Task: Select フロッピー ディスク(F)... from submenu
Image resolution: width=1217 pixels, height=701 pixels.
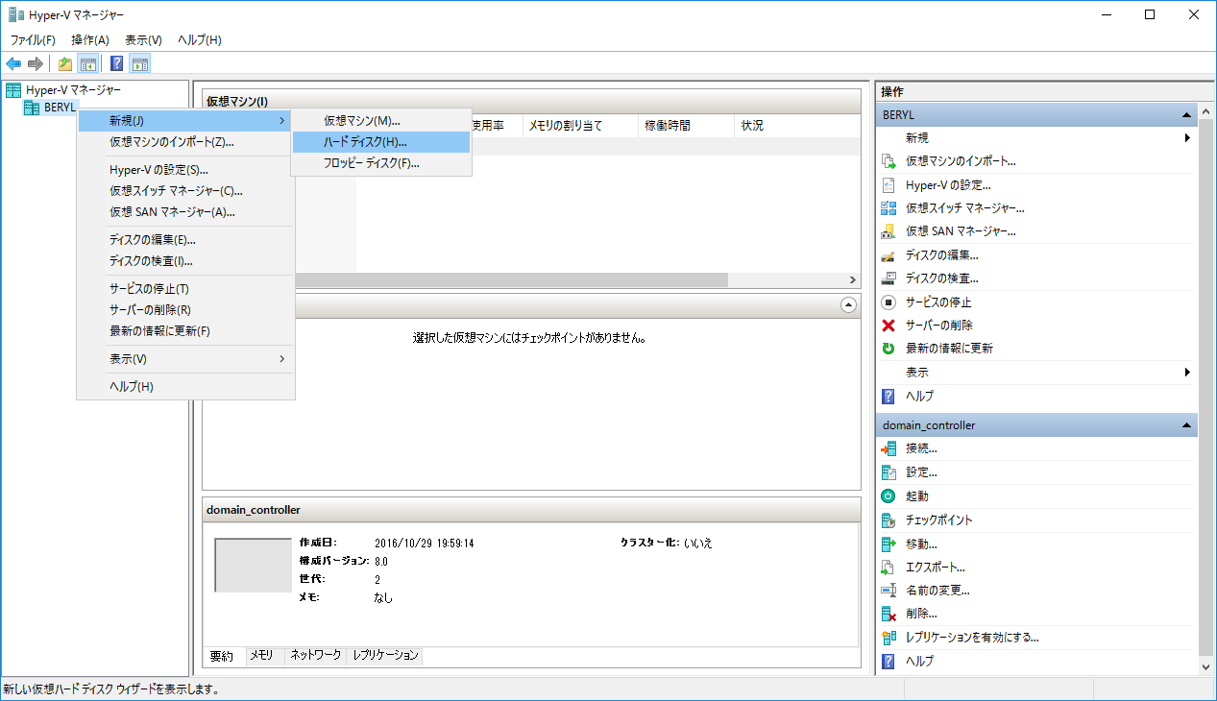Action: (381, 163)
